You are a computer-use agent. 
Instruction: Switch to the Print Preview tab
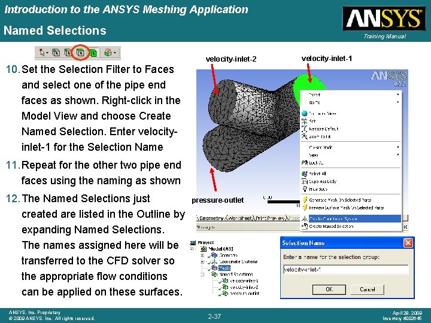pyautogui.click(x=271, y=218)
